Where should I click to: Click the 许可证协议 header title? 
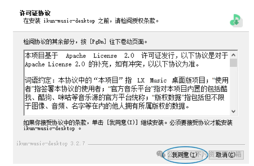35,13
